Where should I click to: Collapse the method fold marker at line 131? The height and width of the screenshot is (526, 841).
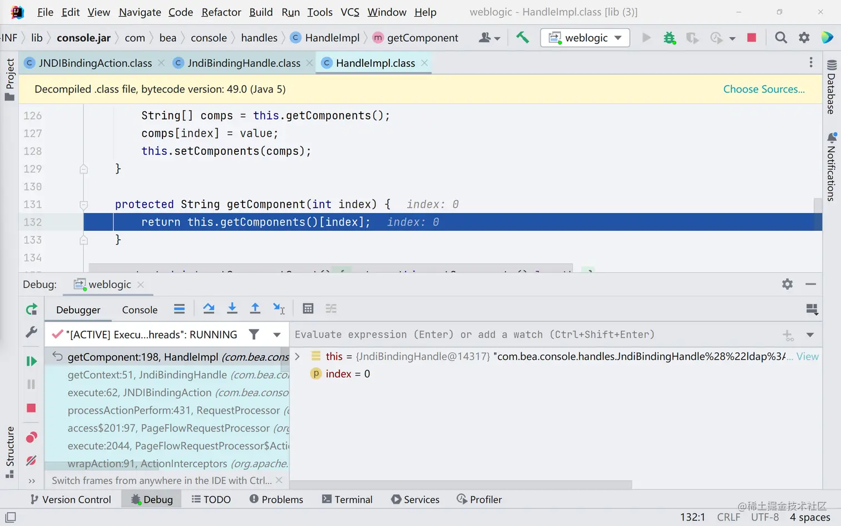[x=83, y=204]
